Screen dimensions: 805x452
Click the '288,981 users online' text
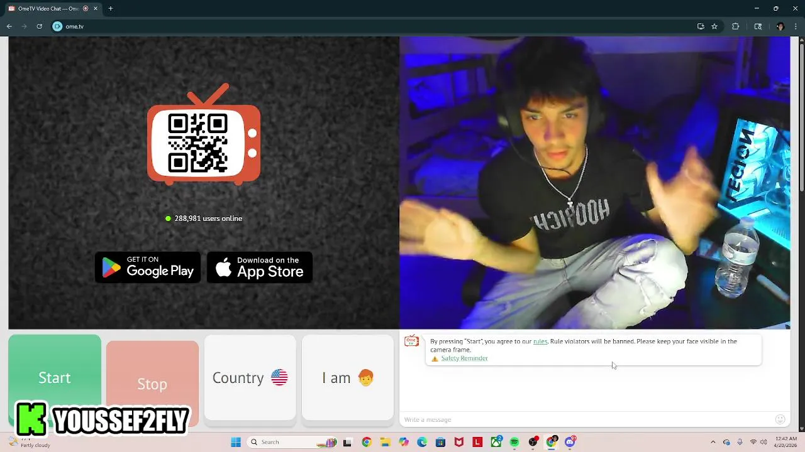click(208, 218)
